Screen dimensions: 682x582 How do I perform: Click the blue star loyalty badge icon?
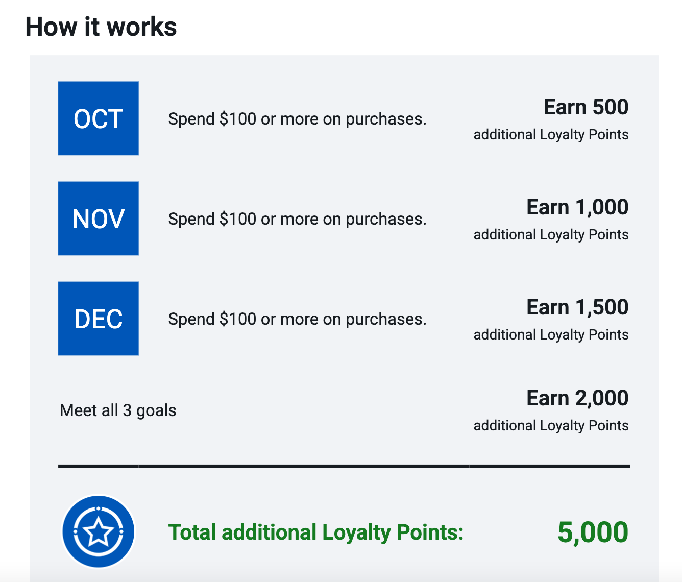(x=99, y=531)
